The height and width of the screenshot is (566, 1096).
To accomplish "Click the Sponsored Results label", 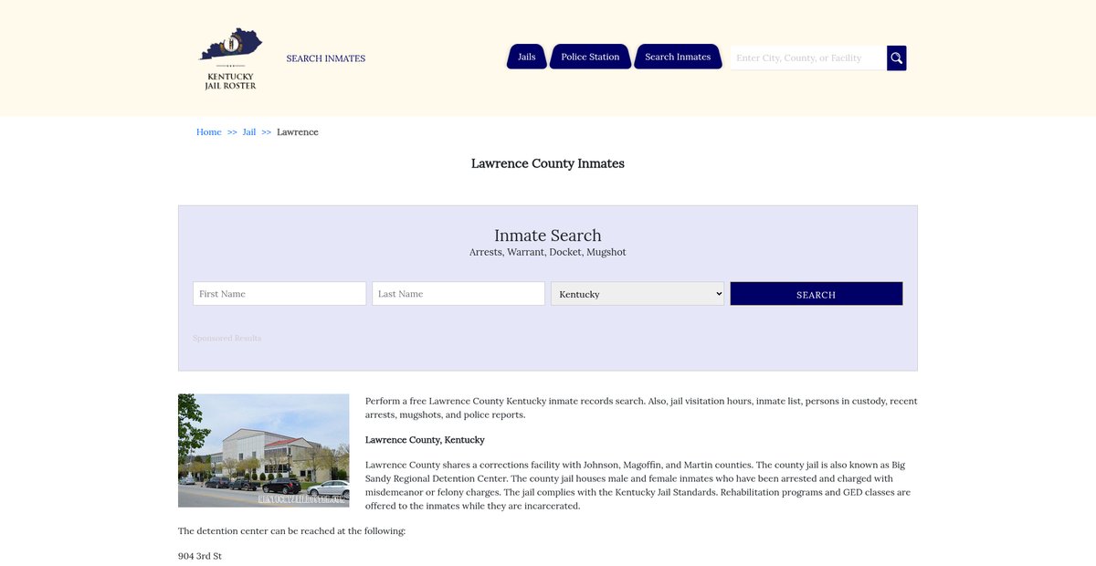I will pyautogui.click(x=227, y=338).
